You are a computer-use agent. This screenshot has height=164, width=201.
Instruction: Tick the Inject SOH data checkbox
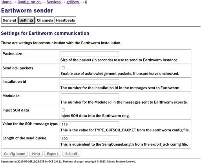point(63,110)
